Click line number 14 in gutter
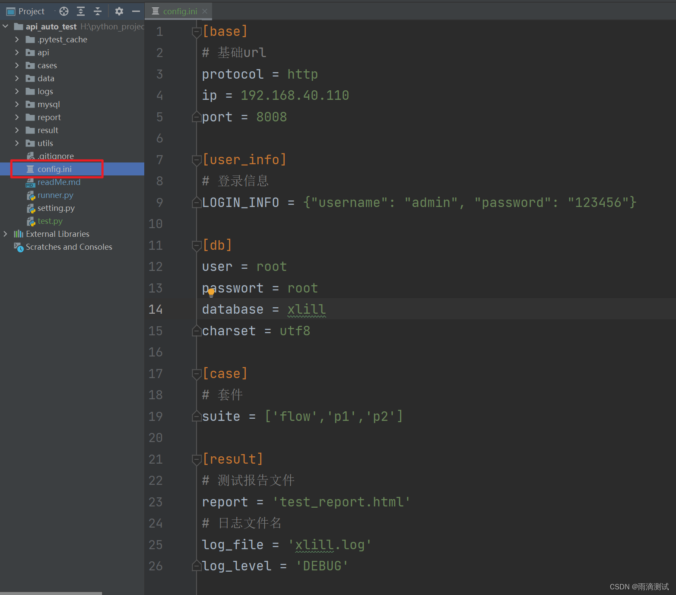 156,309
